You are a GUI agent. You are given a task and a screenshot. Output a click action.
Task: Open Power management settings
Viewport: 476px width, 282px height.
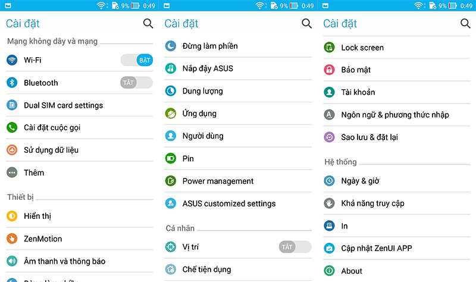point(218,181)
